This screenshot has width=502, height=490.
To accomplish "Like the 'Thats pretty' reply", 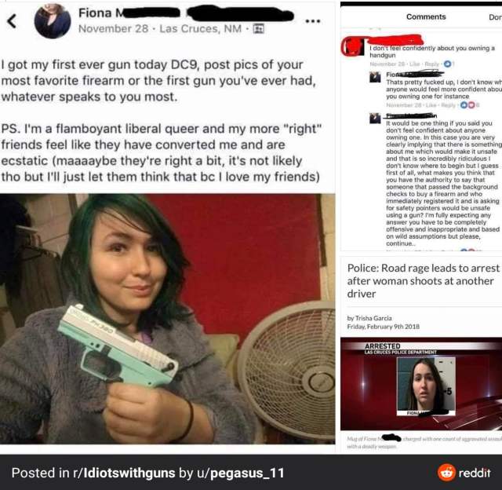I will tap(432, 105).
